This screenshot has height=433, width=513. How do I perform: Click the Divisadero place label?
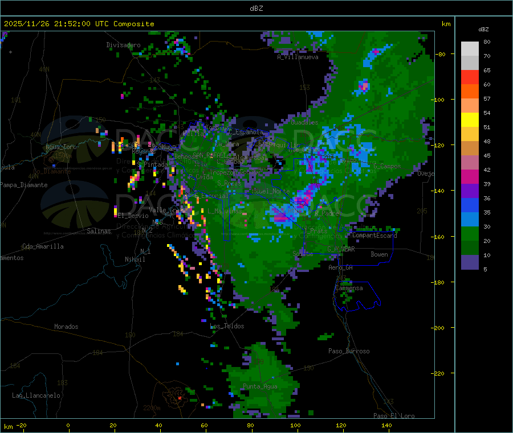[x=123, y=45]
